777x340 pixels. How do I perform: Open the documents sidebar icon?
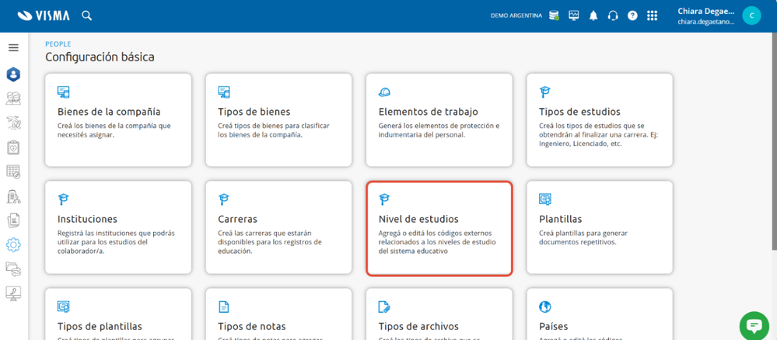13,220
